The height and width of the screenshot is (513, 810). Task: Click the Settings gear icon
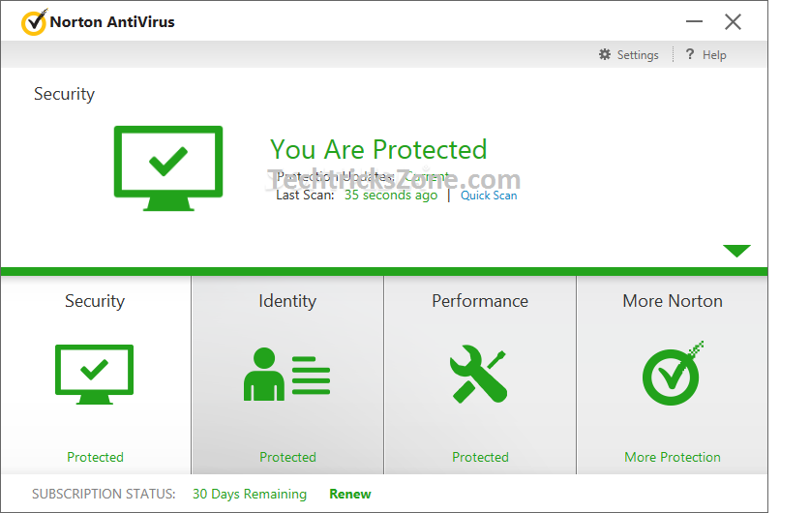pyautogui.click(x=605, y=55)
